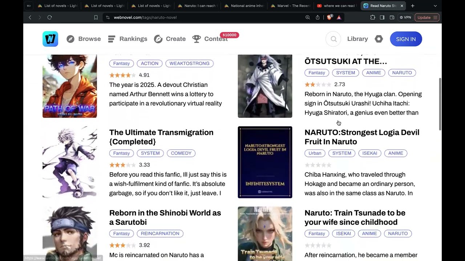Bookmark this page icon
Image resolution: width=465 pixels, height=261 pixels.
[96, 17]
